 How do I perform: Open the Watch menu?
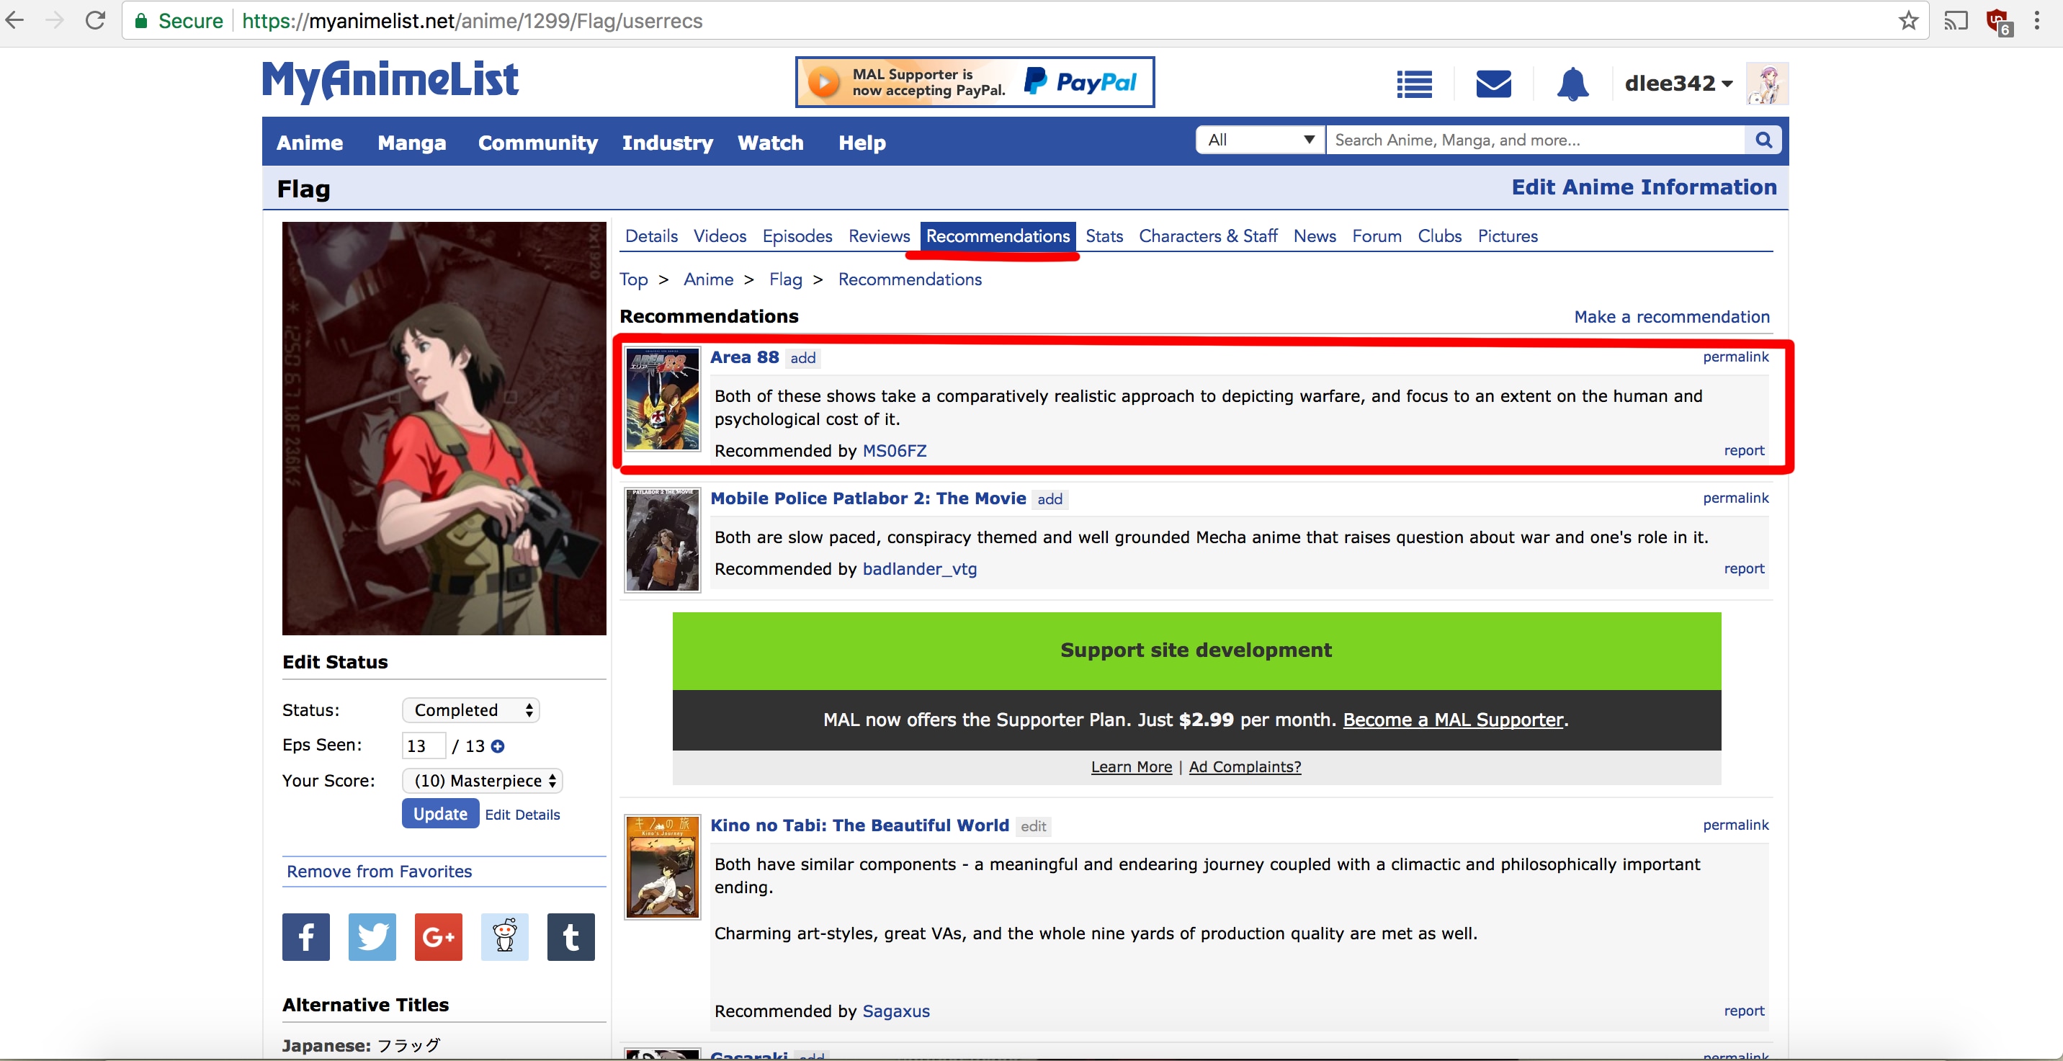(x=771, y=143)
